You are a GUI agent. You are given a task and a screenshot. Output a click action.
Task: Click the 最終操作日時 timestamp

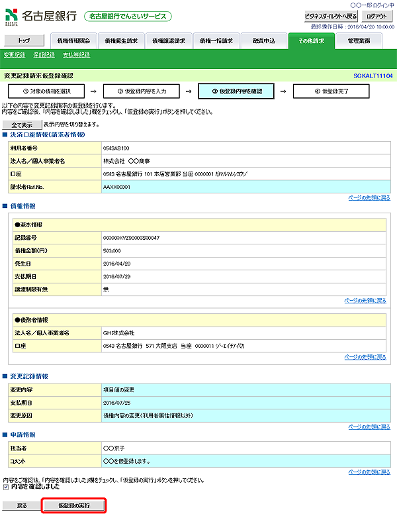pyautogui.click(x=352, y=26)
